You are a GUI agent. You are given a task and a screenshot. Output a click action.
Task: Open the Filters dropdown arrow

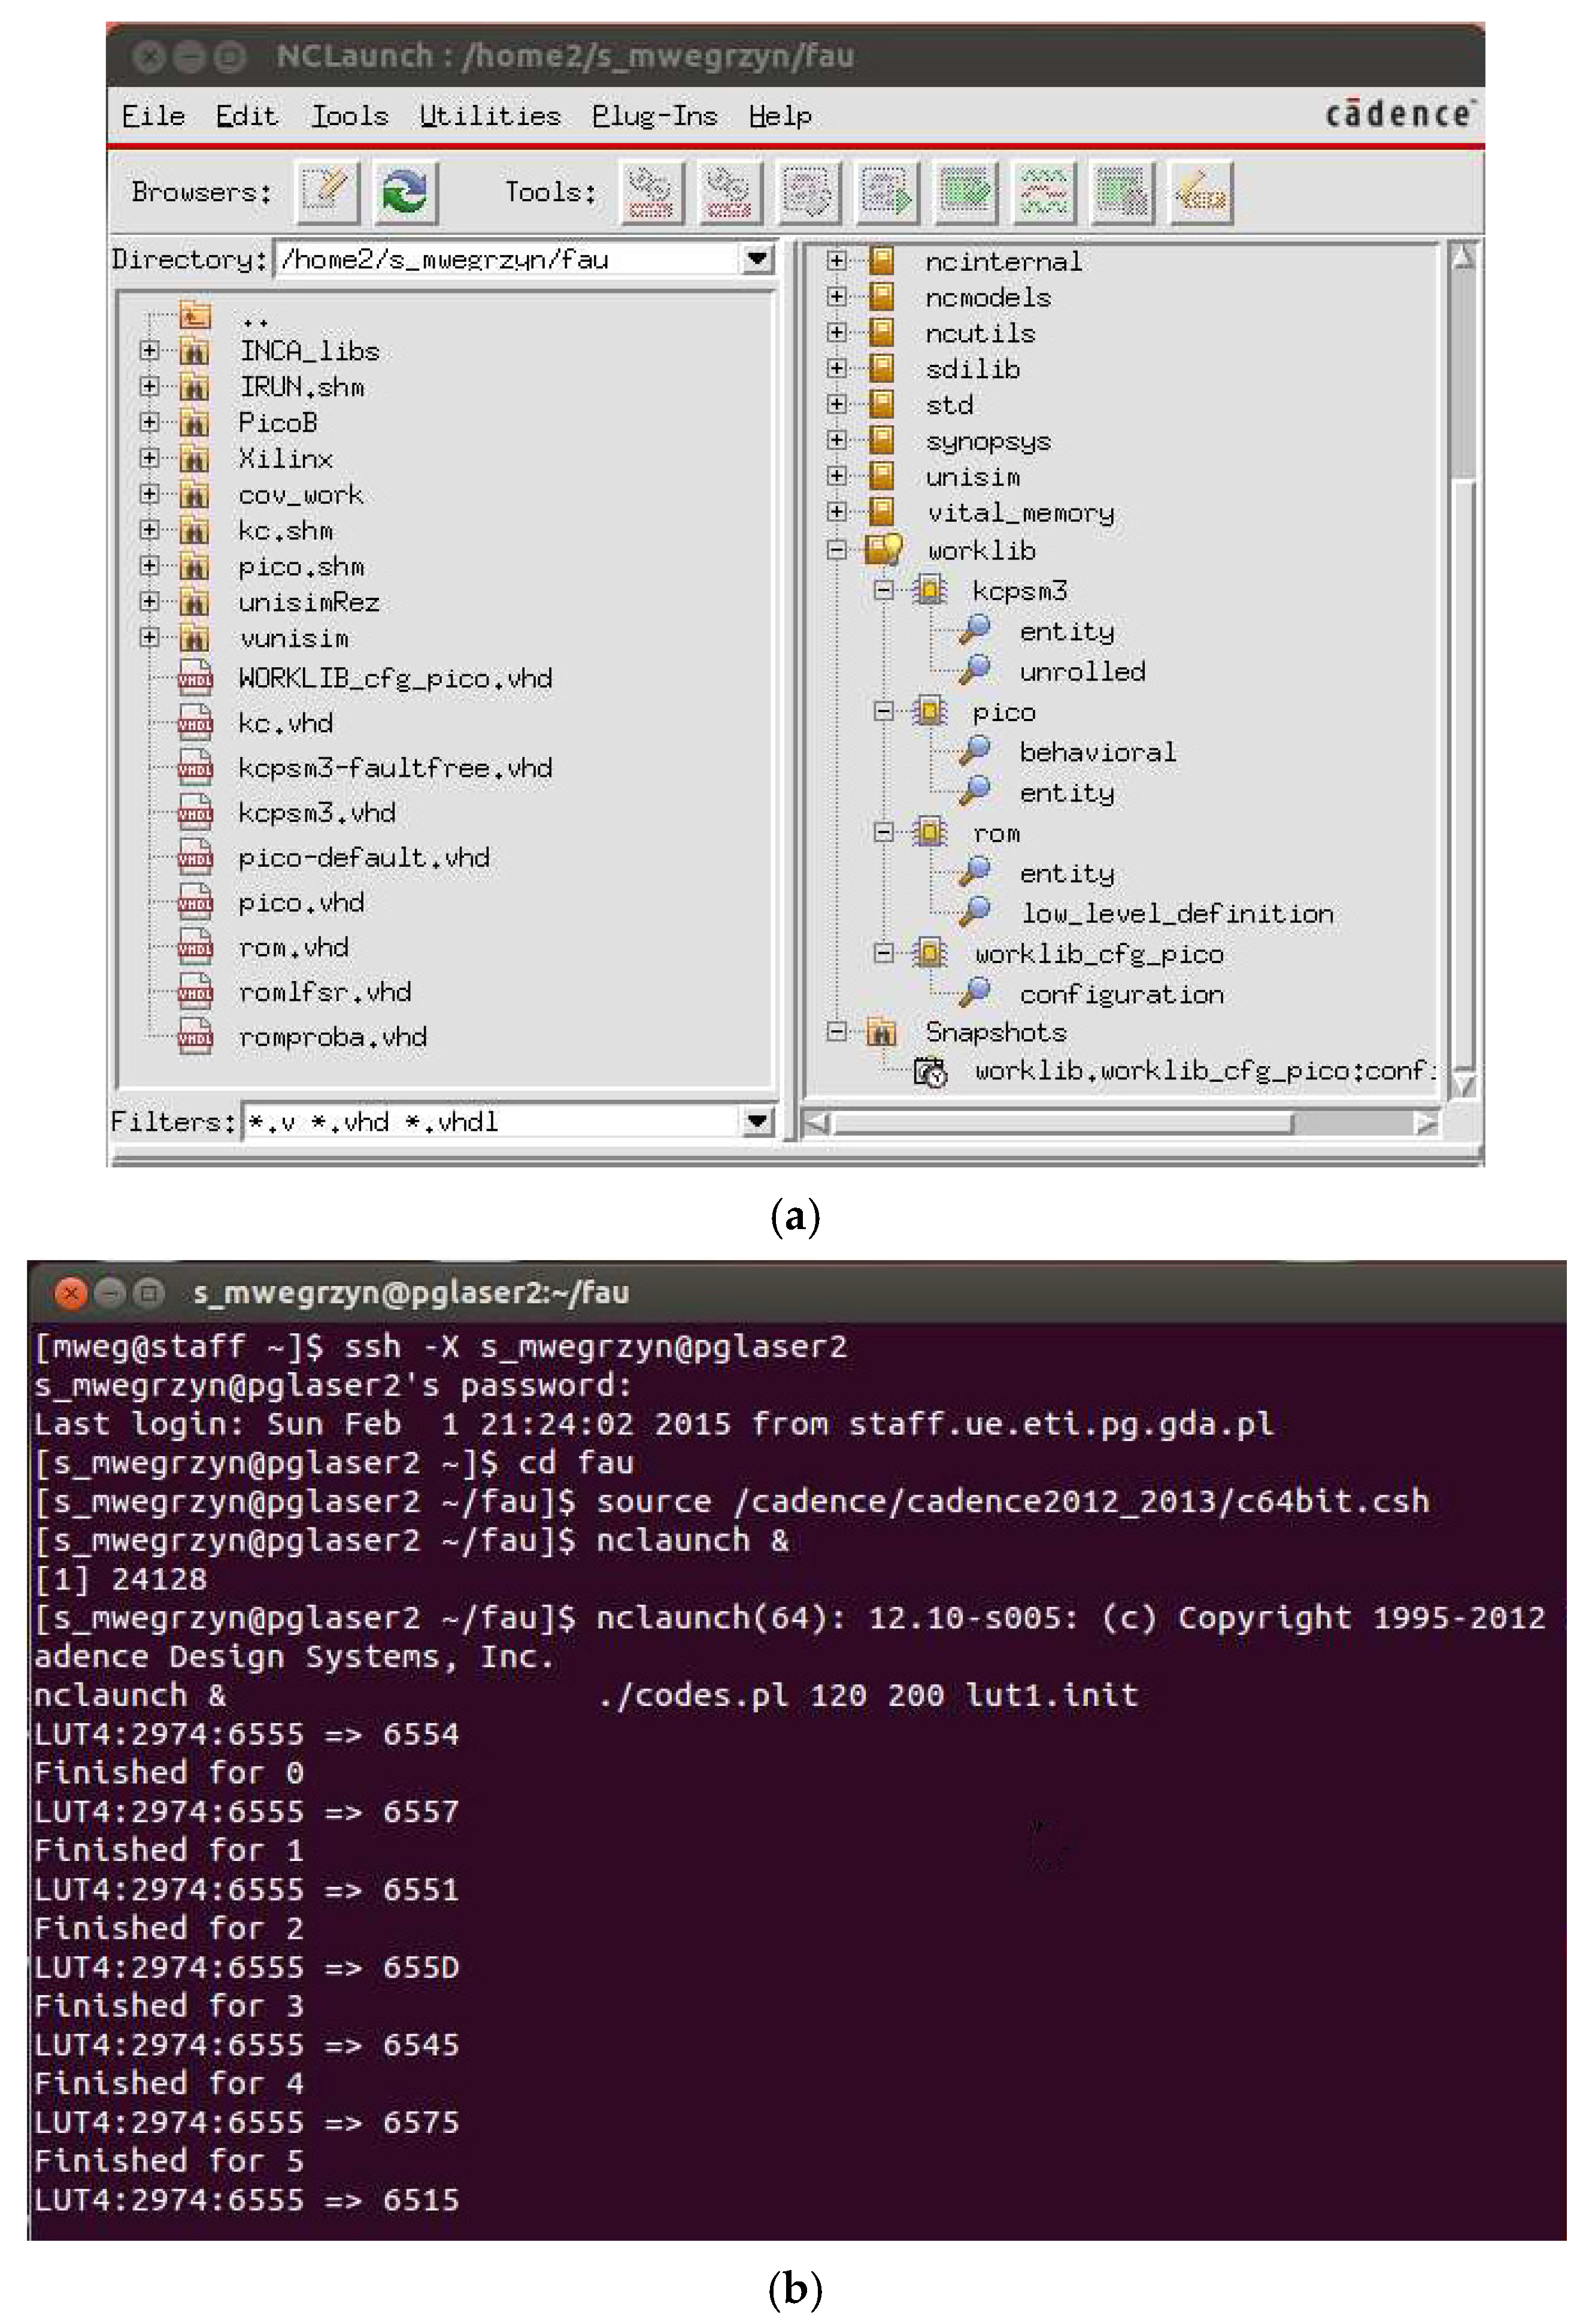tap(757, 1121)
